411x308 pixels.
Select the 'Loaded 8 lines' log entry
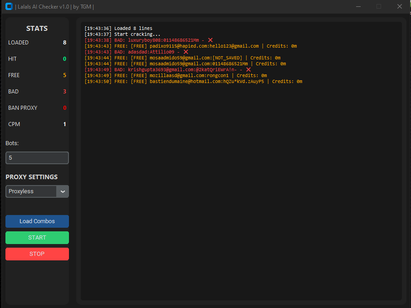(x=118, y=28)
